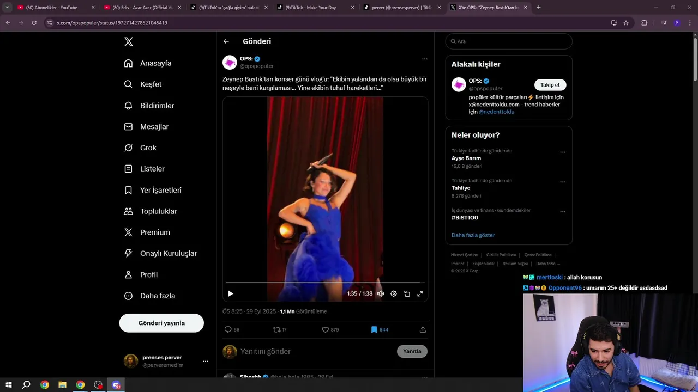698x392 pixels.
Task: Switch to Edis Azar Azar tab
Action: coord(142,8)
